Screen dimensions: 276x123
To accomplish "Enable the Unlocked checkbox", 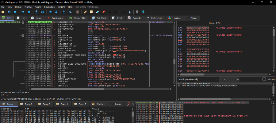I will point(264,79).
